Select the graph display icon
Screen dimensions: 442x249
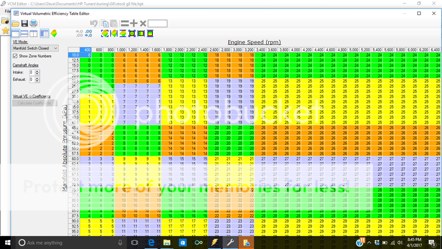[x=54, y=33]
